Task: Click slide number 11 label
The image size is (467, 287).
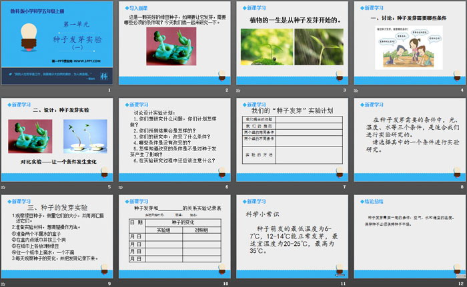Action: (343, 284)
